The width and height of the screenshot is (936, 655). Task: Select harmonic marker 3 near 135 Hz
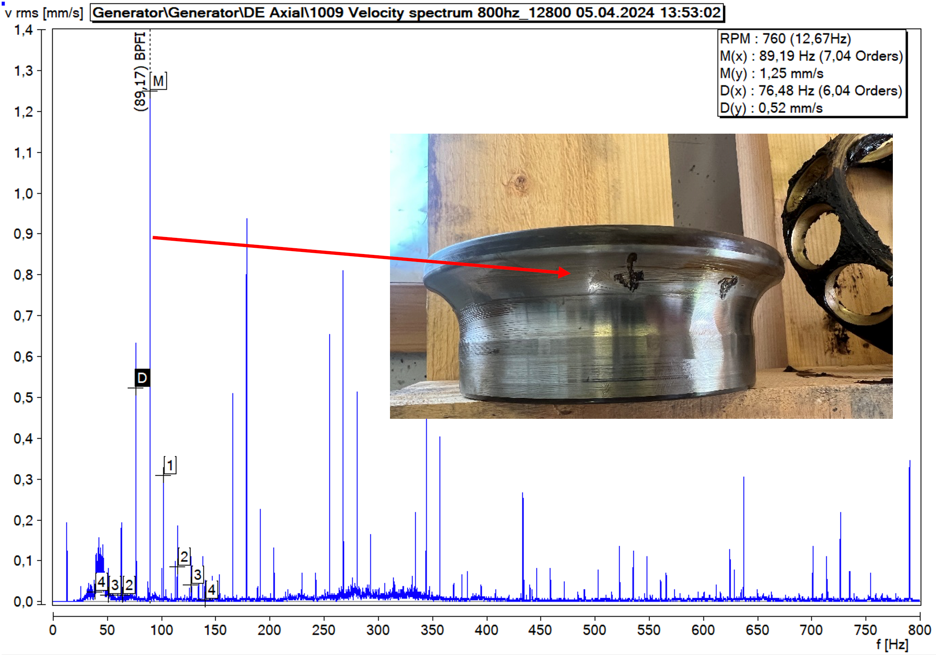(197, 575)
